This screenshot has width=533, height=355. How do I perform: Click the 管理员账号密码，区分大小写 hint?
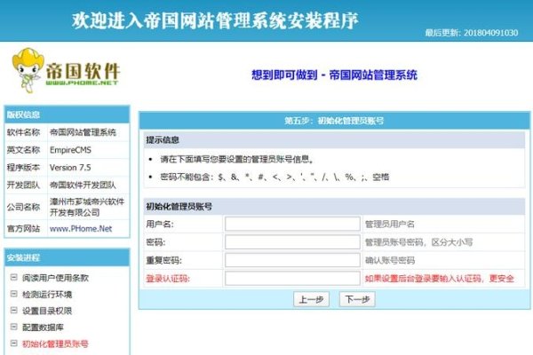418,242
